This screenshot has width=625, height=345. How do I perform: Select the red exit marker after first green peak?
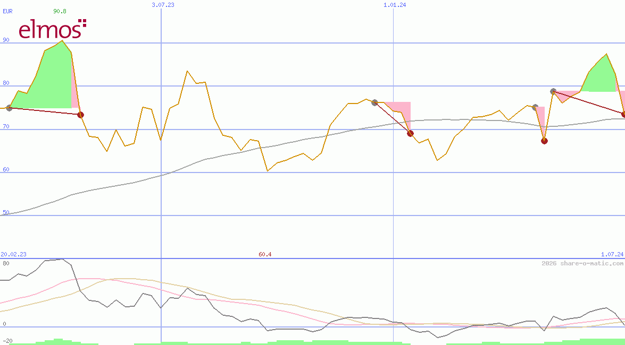tap(80, 115)
